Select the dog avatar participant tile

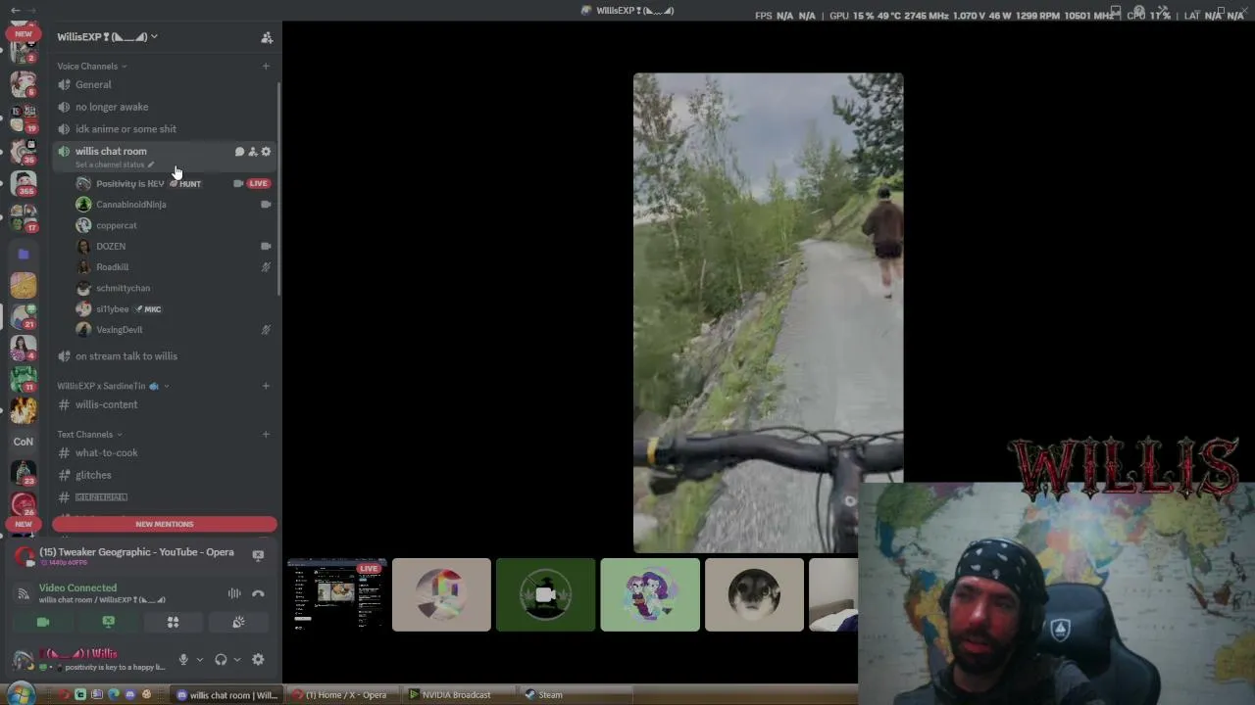(754, 594)
